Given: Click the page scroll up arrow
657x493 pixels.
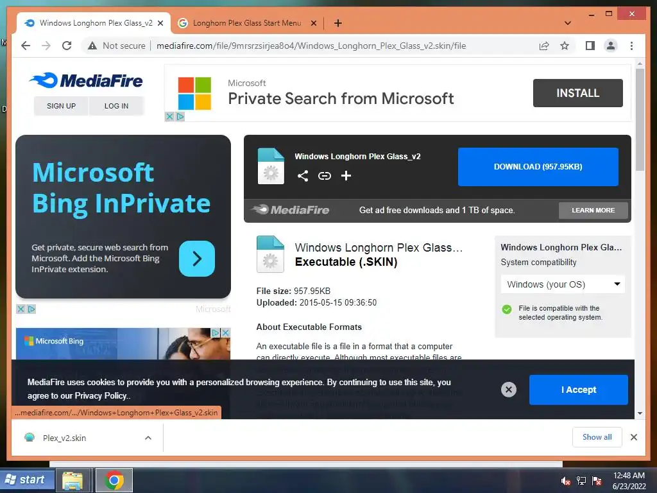Looking at the screenshot, I should point(640,64).
